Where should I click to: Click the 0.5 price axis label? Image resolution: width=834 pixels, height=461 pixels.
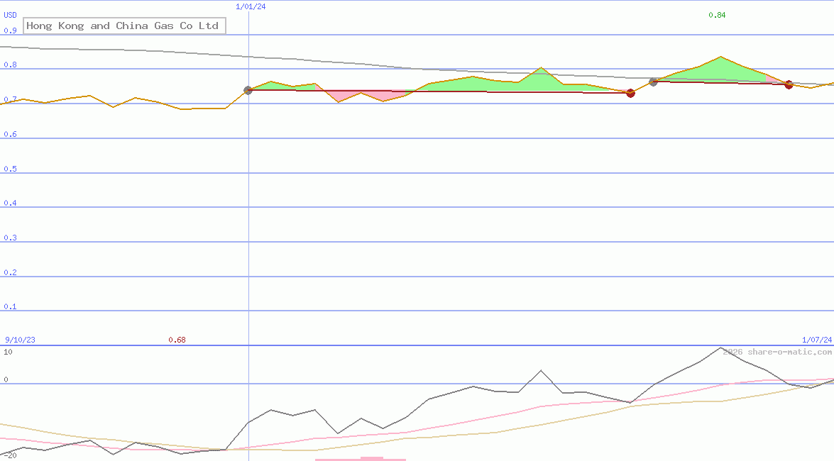pyautogui.click(x=10, y=169)
